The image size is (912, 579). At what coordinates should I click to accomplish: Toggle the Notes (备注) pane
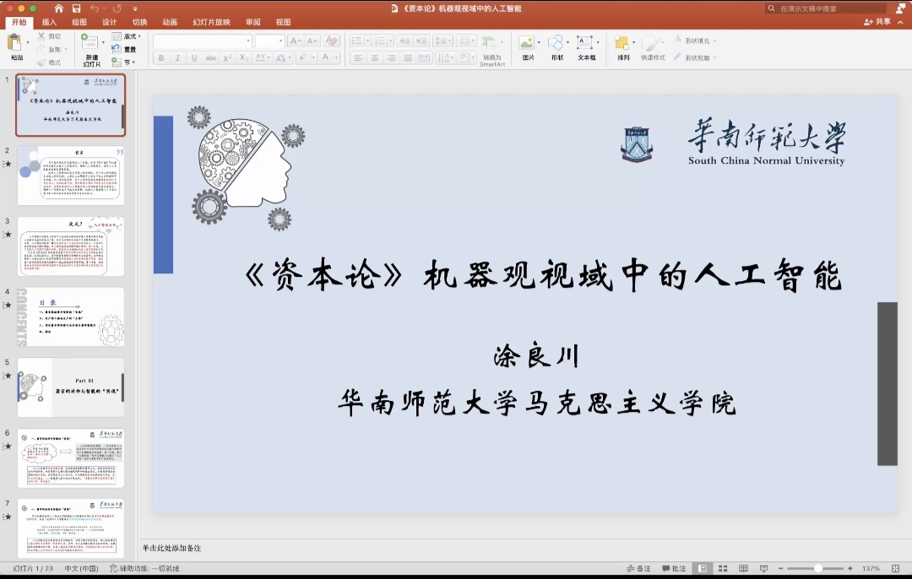(639, 569)
